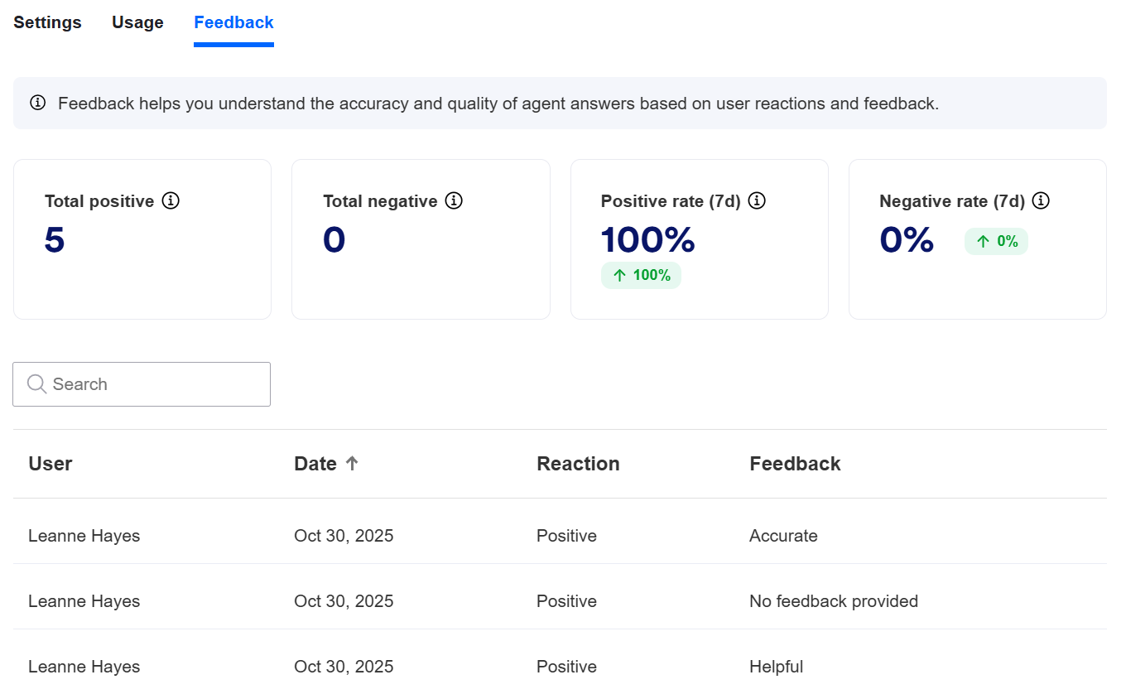This screenshot has height=694, width=1126.
Task: Click the Total positive card value 5
Action: click(x=55, y=240)
